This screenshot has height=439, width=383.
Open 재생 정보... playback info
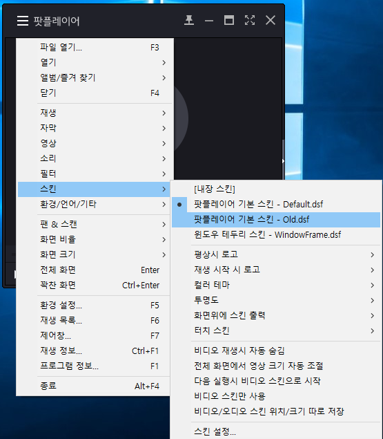coord(95,351)
